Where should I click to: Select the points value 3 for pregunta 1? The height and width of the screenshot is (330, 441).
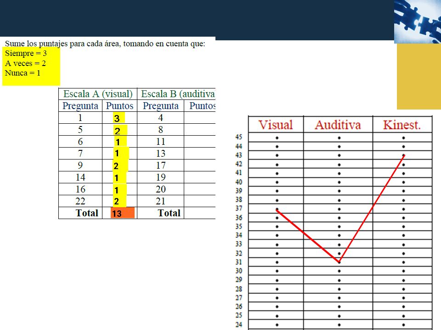point(117,118)
